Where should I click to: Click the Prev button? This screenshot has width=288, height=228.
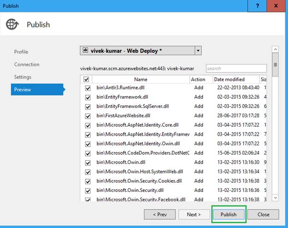pyautogui.click(x=160, y=215)
